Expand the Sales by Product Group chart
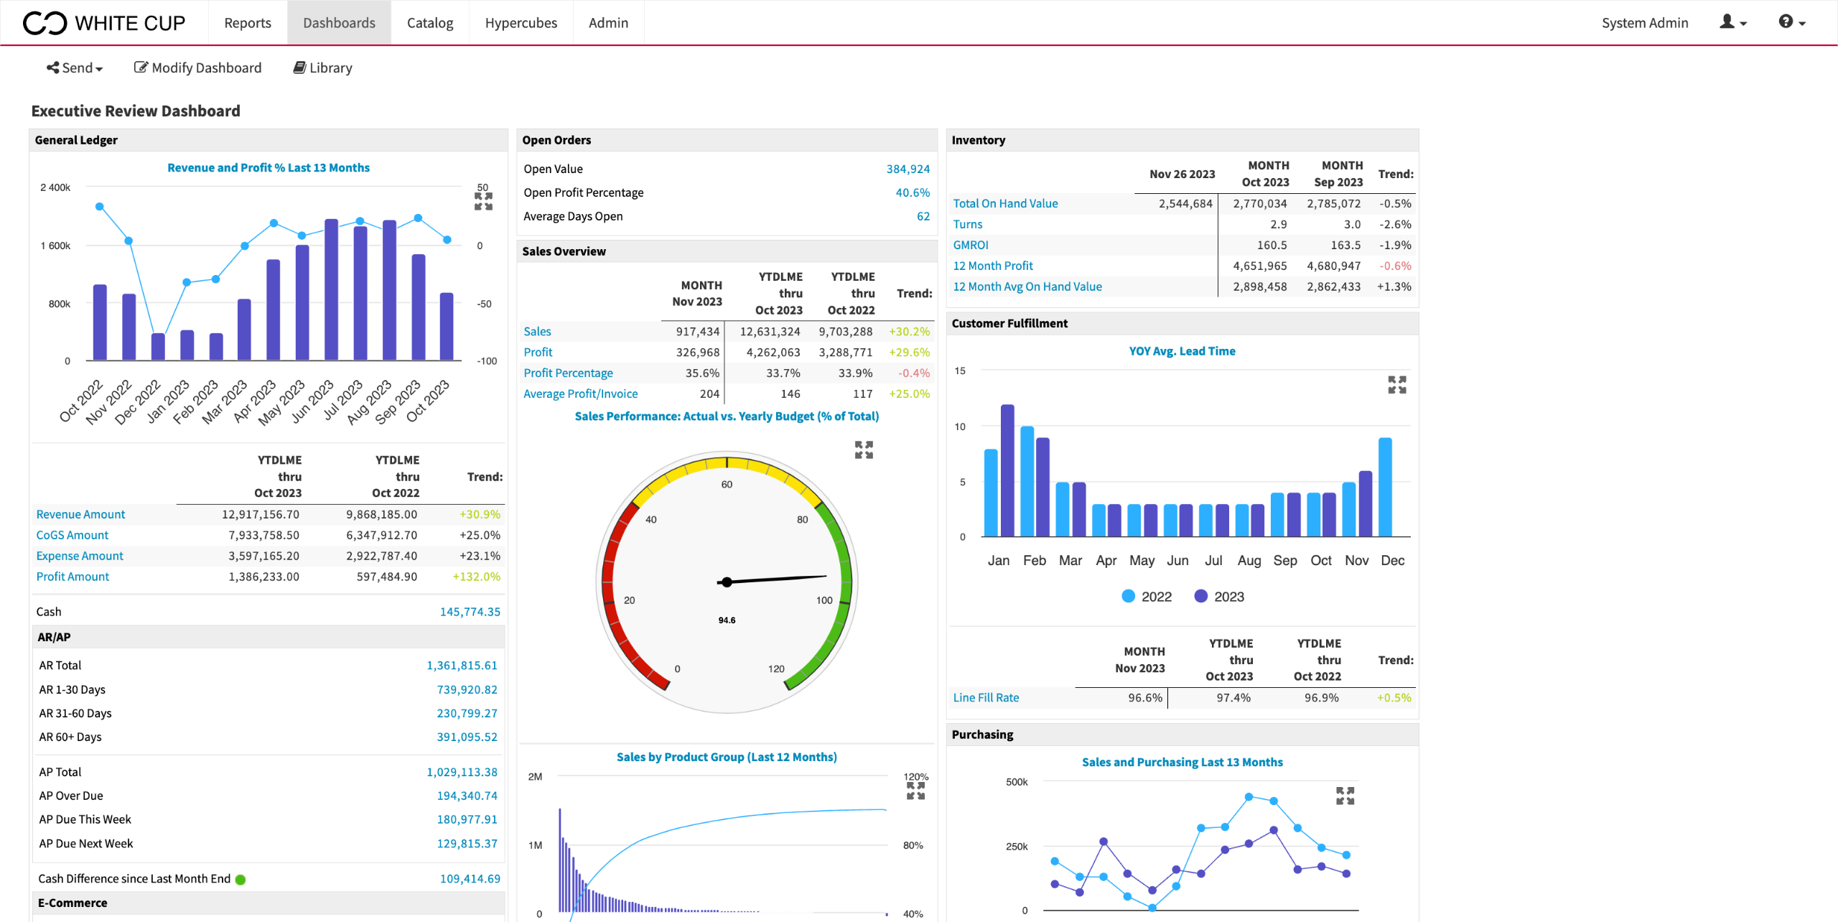This screenshot has width=1838, height=922. pos(915,791)
